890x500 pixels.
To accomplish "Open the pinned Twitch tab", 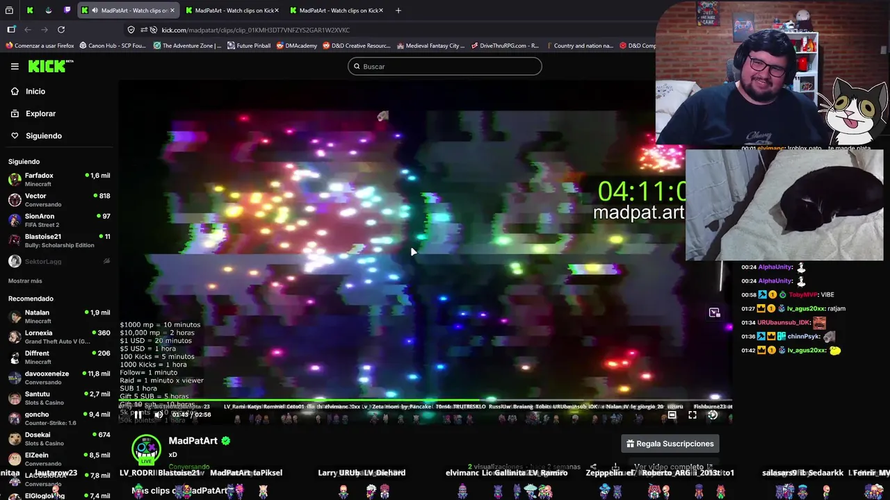I will [x=67, y=10].
